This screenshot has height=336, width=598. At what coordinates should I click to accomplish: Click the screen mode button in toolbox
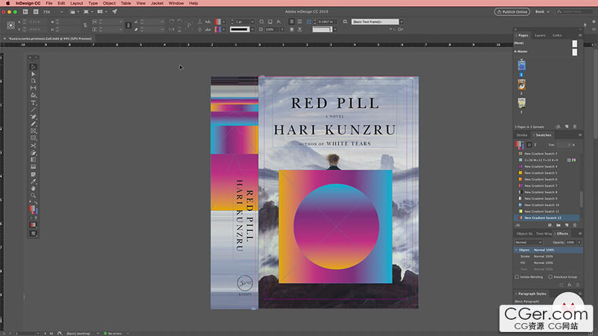pyautogui.click(x=33, y=233)
